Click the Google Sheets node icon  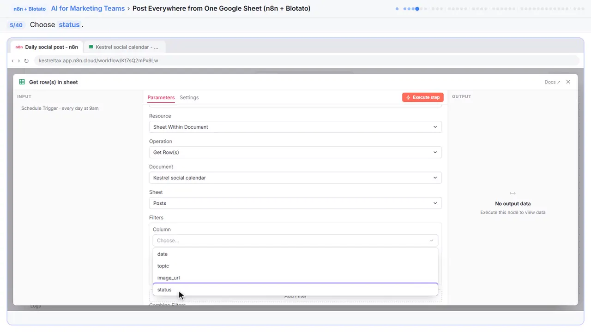[x=22, y=82]
